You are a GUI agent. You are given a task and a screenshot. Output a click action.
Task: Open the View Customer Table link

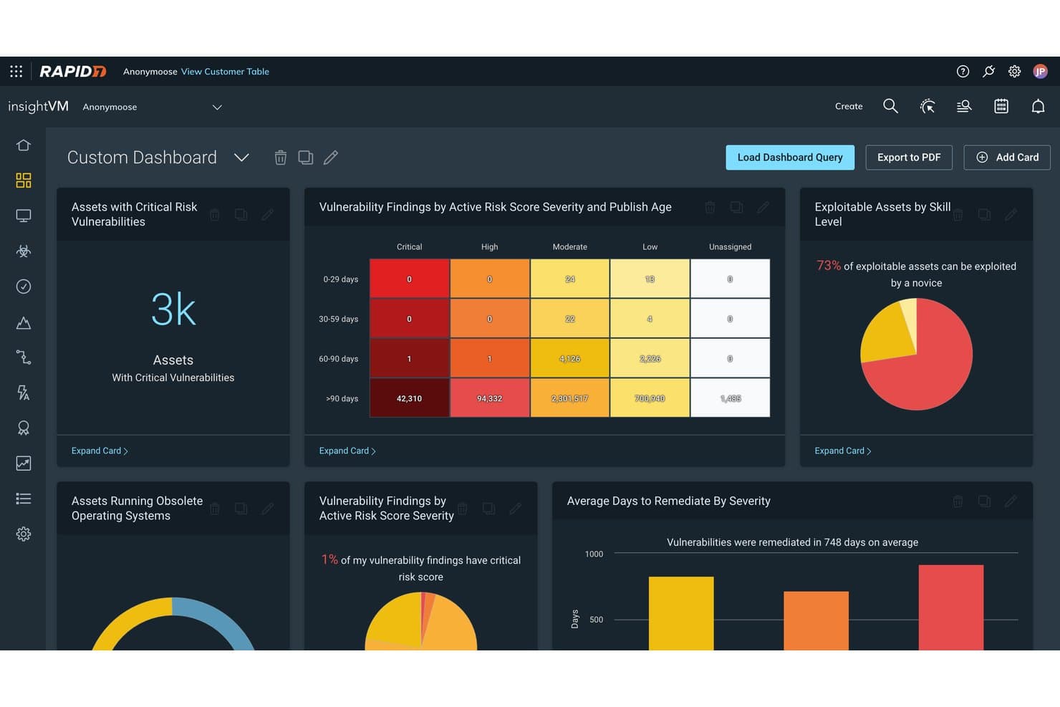coord(225,72)
